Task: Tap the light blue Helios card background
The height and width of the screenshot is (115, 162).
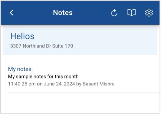Action: click(x=105, y=41)
